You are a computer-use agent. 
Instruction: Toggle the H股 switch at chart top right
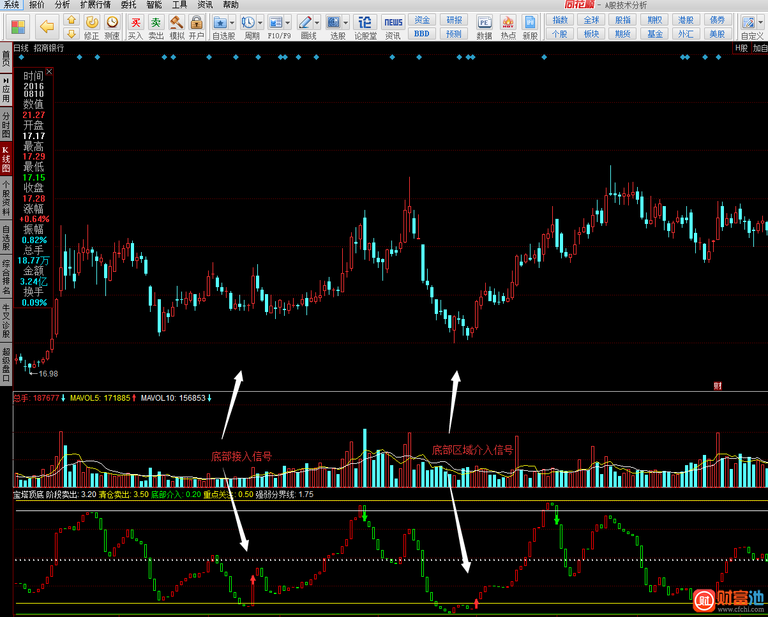(741, 48)
